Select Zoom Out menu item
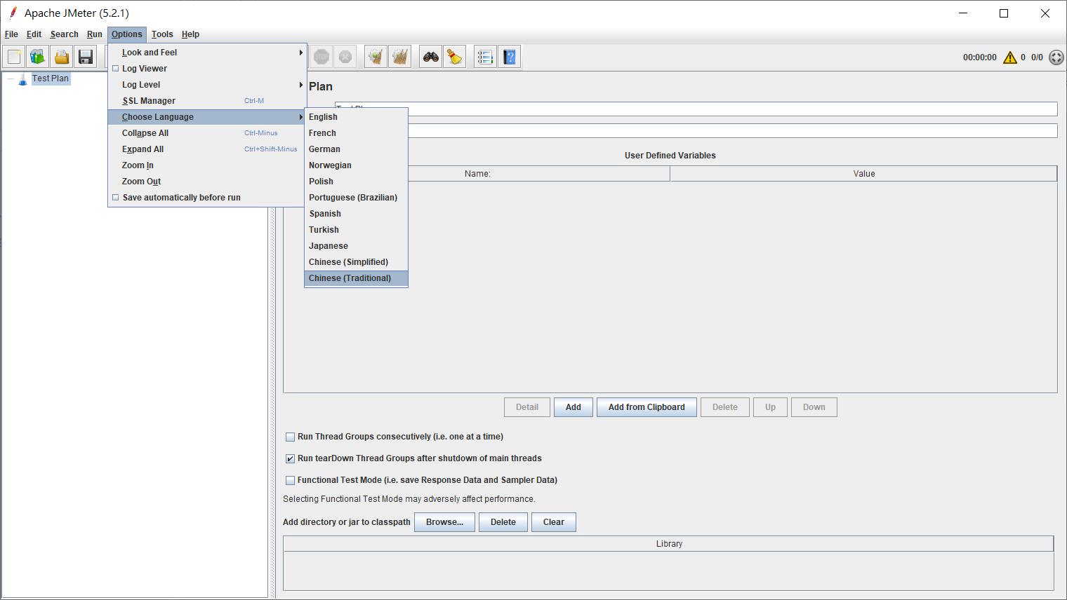The width and height of the screenshot is (1067, 600). (x=207, y=182)
